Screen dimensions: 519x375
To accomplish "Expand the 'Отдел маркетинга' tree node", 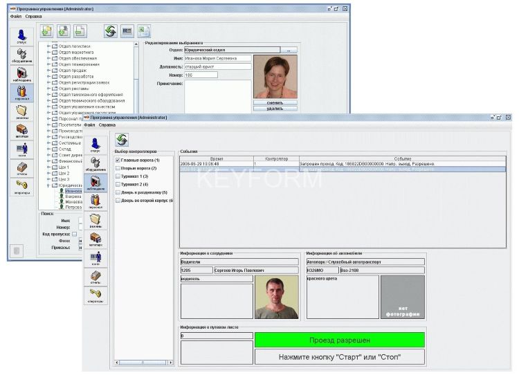I will 48,53.
